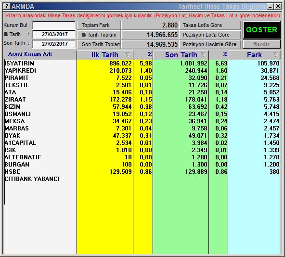Select the A1CAPITAL row

[142, 143]
